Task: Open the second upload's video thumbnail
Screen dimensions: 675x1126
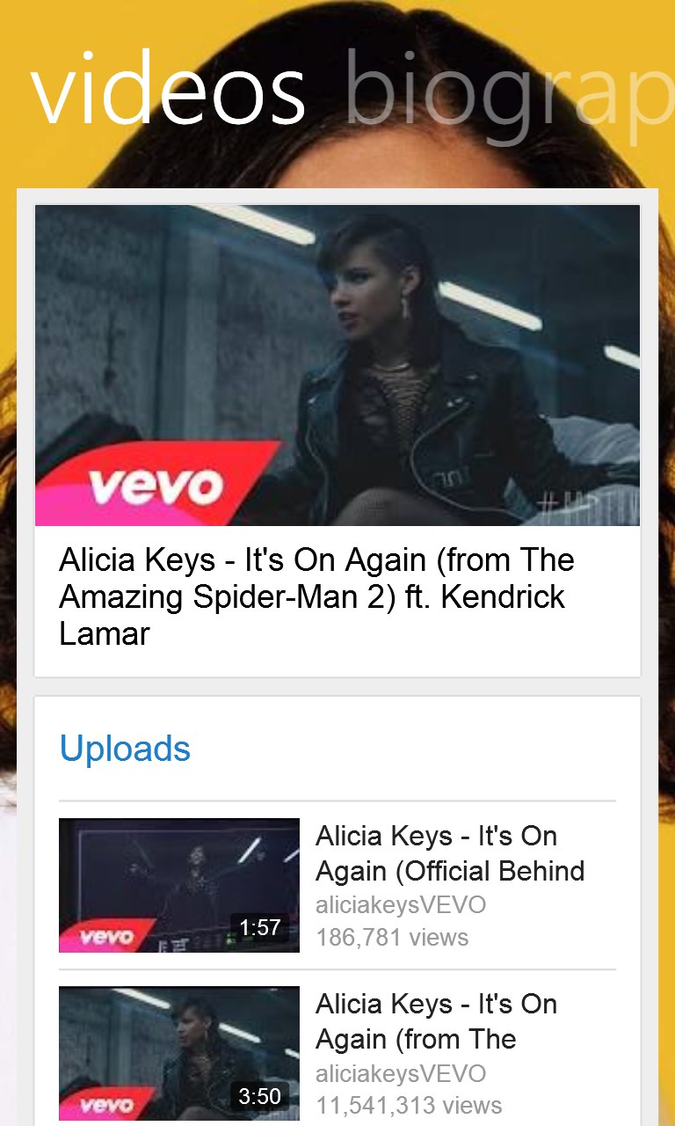Action: 179,1054
